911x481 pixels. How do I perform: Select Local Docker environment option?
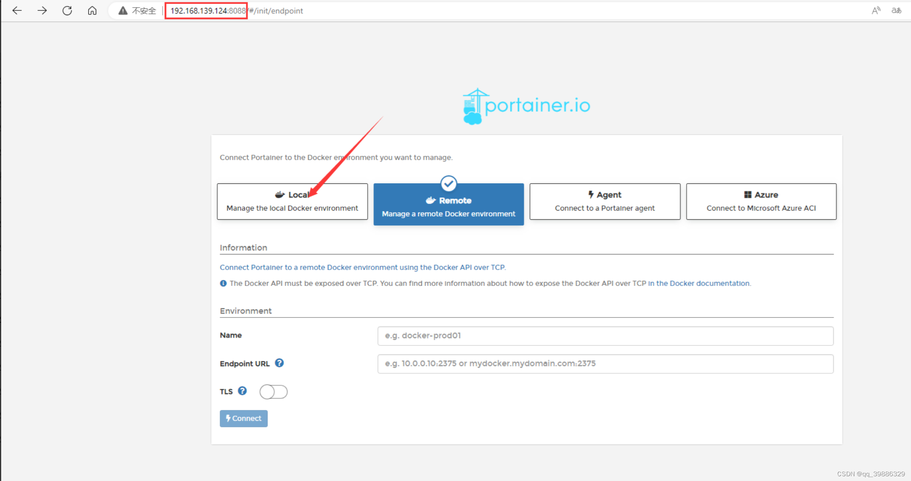[292, 201]
